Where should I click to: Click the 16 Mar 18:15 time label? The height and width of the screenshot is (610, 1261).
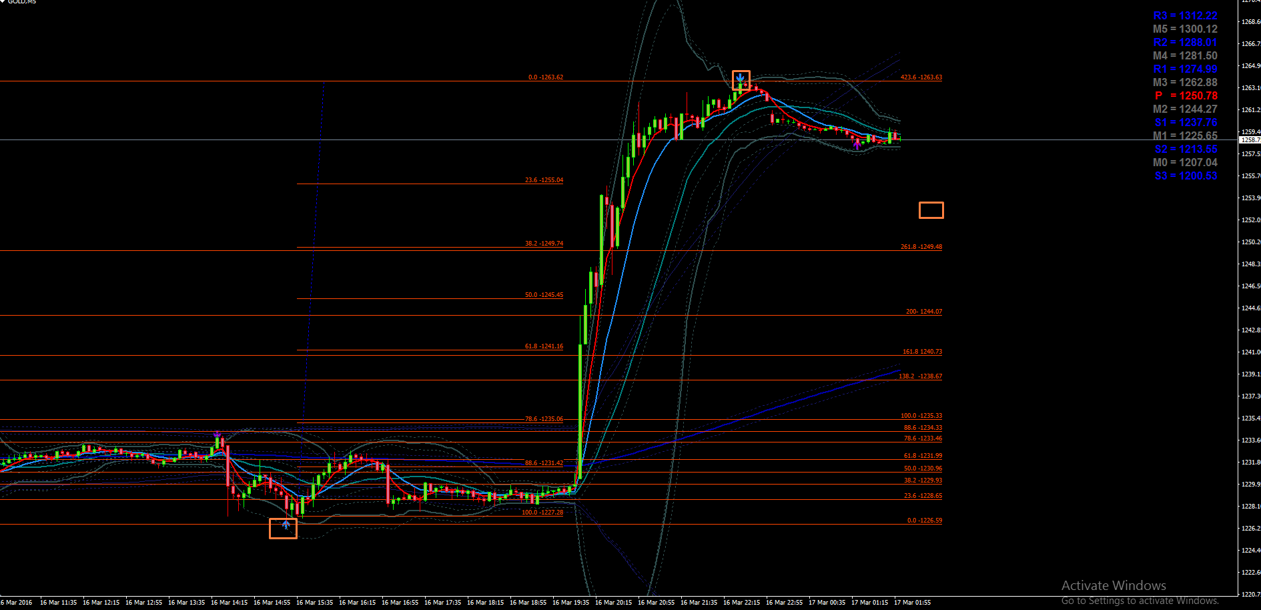(485, 603)
